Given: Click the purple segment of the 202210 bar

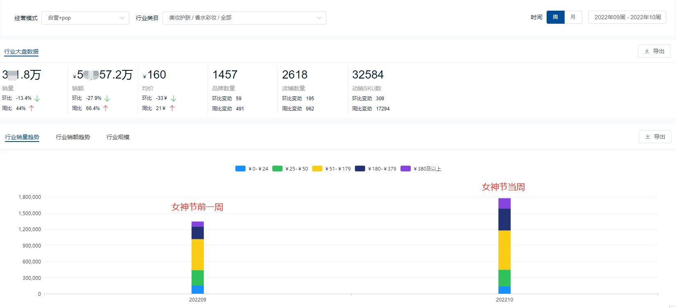Looking at the screenshot, I should (x=504, y=204).
